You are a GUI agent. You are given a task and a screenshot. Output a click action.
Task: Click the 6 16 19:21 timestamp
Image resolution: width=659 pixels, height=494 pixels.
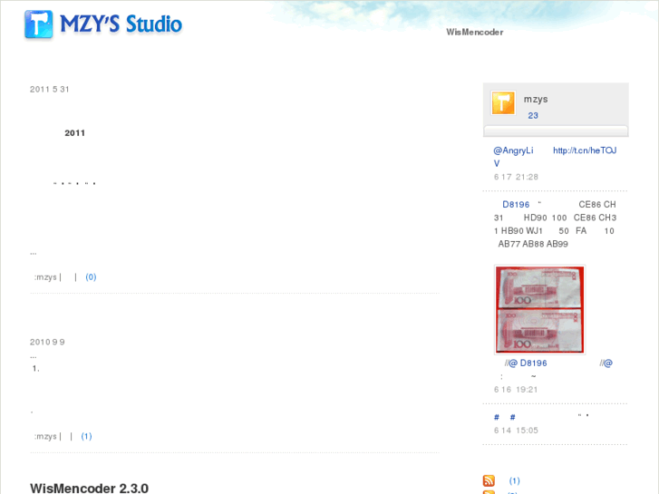(x=516, y=390)
